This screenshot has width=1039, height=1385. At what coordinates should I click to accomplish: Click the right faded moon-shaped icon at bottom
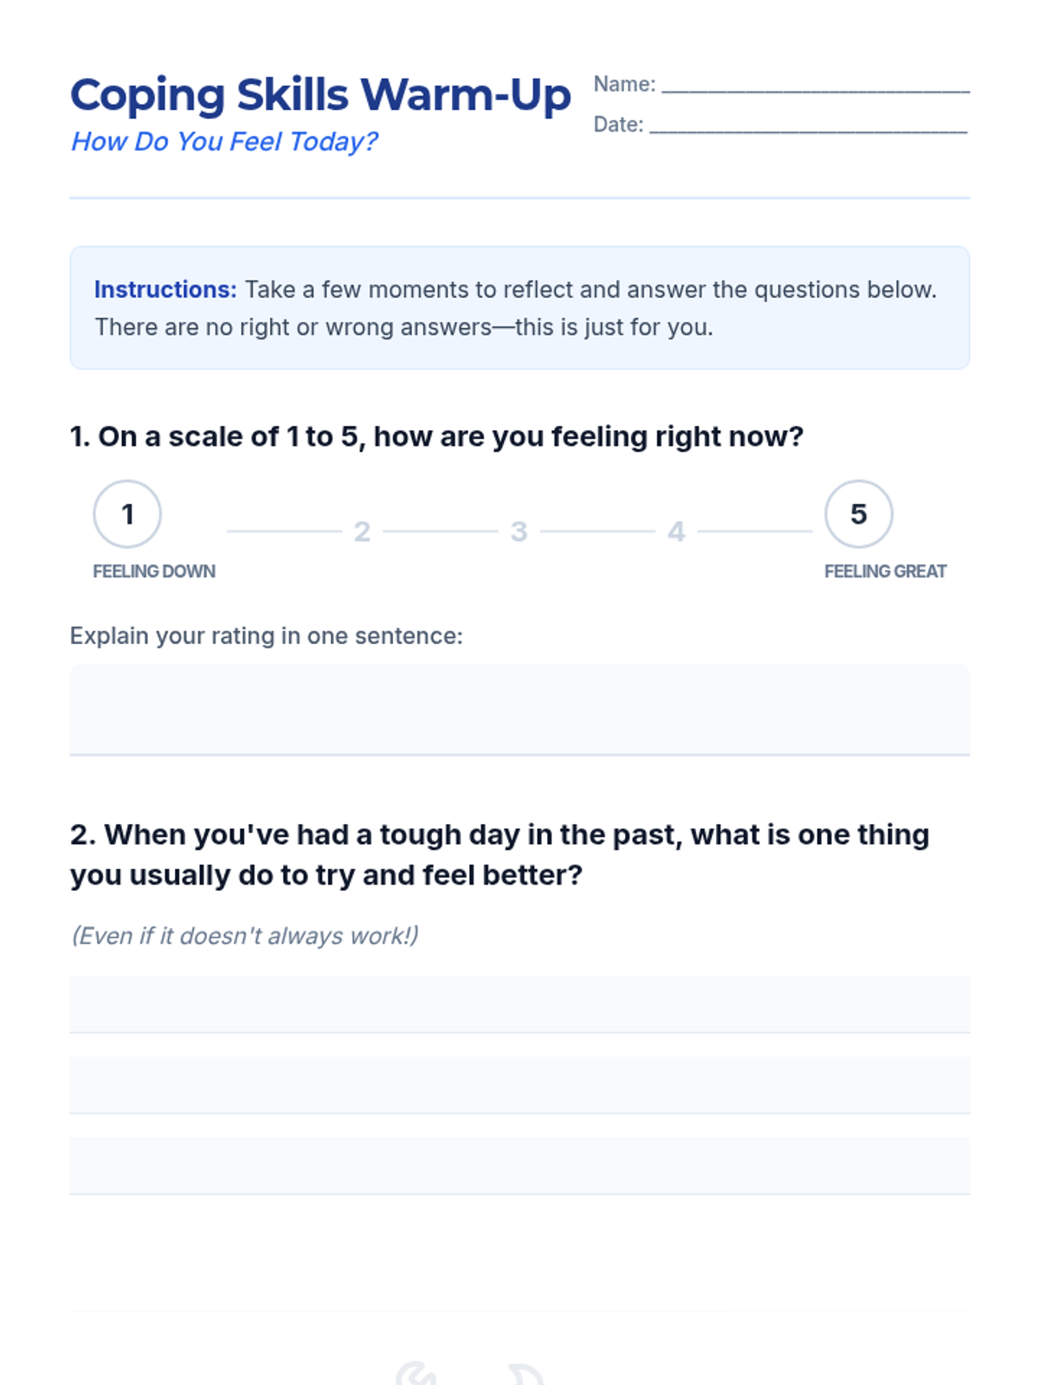click(x=526, y=1375)
